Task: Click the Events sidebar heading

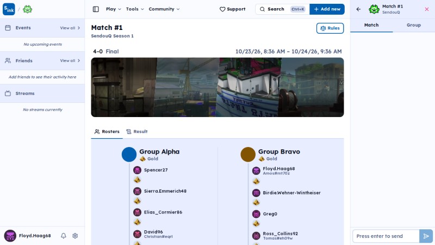Action: point(23,28)
